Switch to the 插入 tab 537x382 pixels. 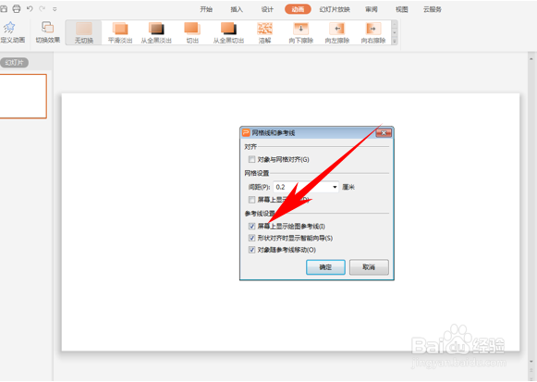pyautogui.click(x=237, y=9)
